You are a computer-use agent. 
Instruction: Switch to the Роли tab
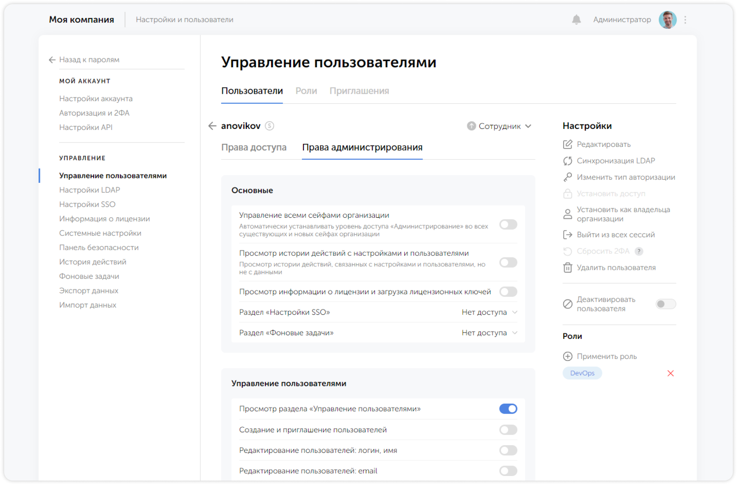pos(306,91)
